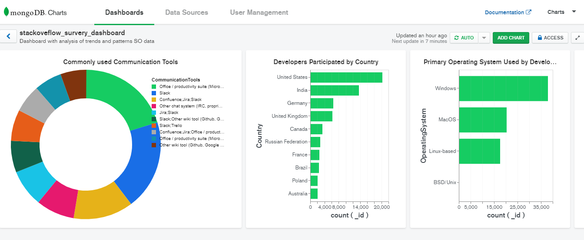Screen dimensions: 584x240
Task: Click the orange Slack;Trello legend swatch
Action: 154,126
